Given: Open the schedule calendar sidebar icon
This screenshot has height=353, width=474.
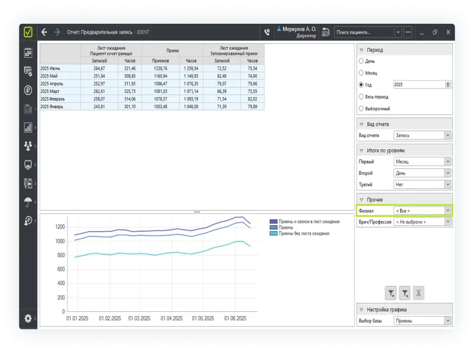Looking at the screenshot, I should tap(29, 53).
